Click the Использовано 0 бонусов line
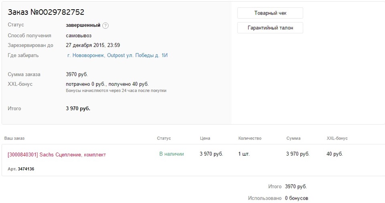 pyautogui.click(x=278, y=198)
